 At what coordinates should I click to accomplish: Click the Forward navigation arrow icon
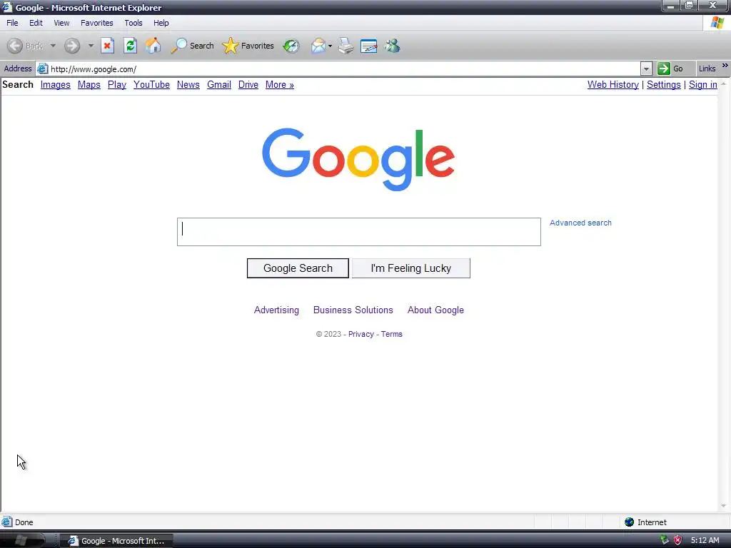(x=72, y=46)
